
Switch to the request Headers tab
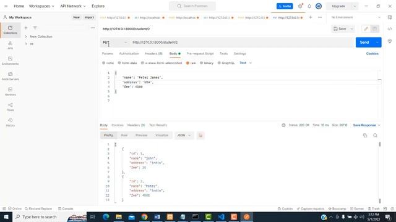pyautogui.click(x=153, y=54)
